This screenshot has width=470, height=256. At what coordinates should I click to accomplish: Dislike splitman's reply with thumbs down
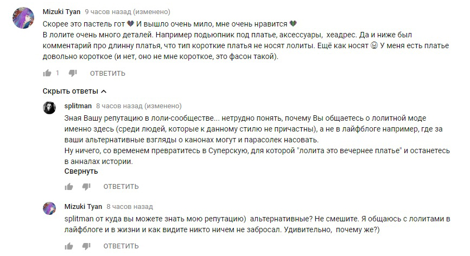(x=86, y=187)
